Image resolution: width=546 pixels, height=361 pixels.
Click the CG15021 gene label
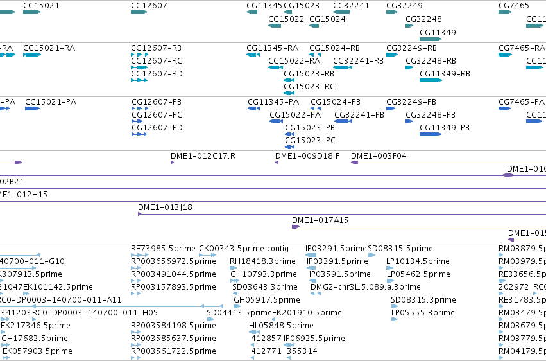click(41, 6)
